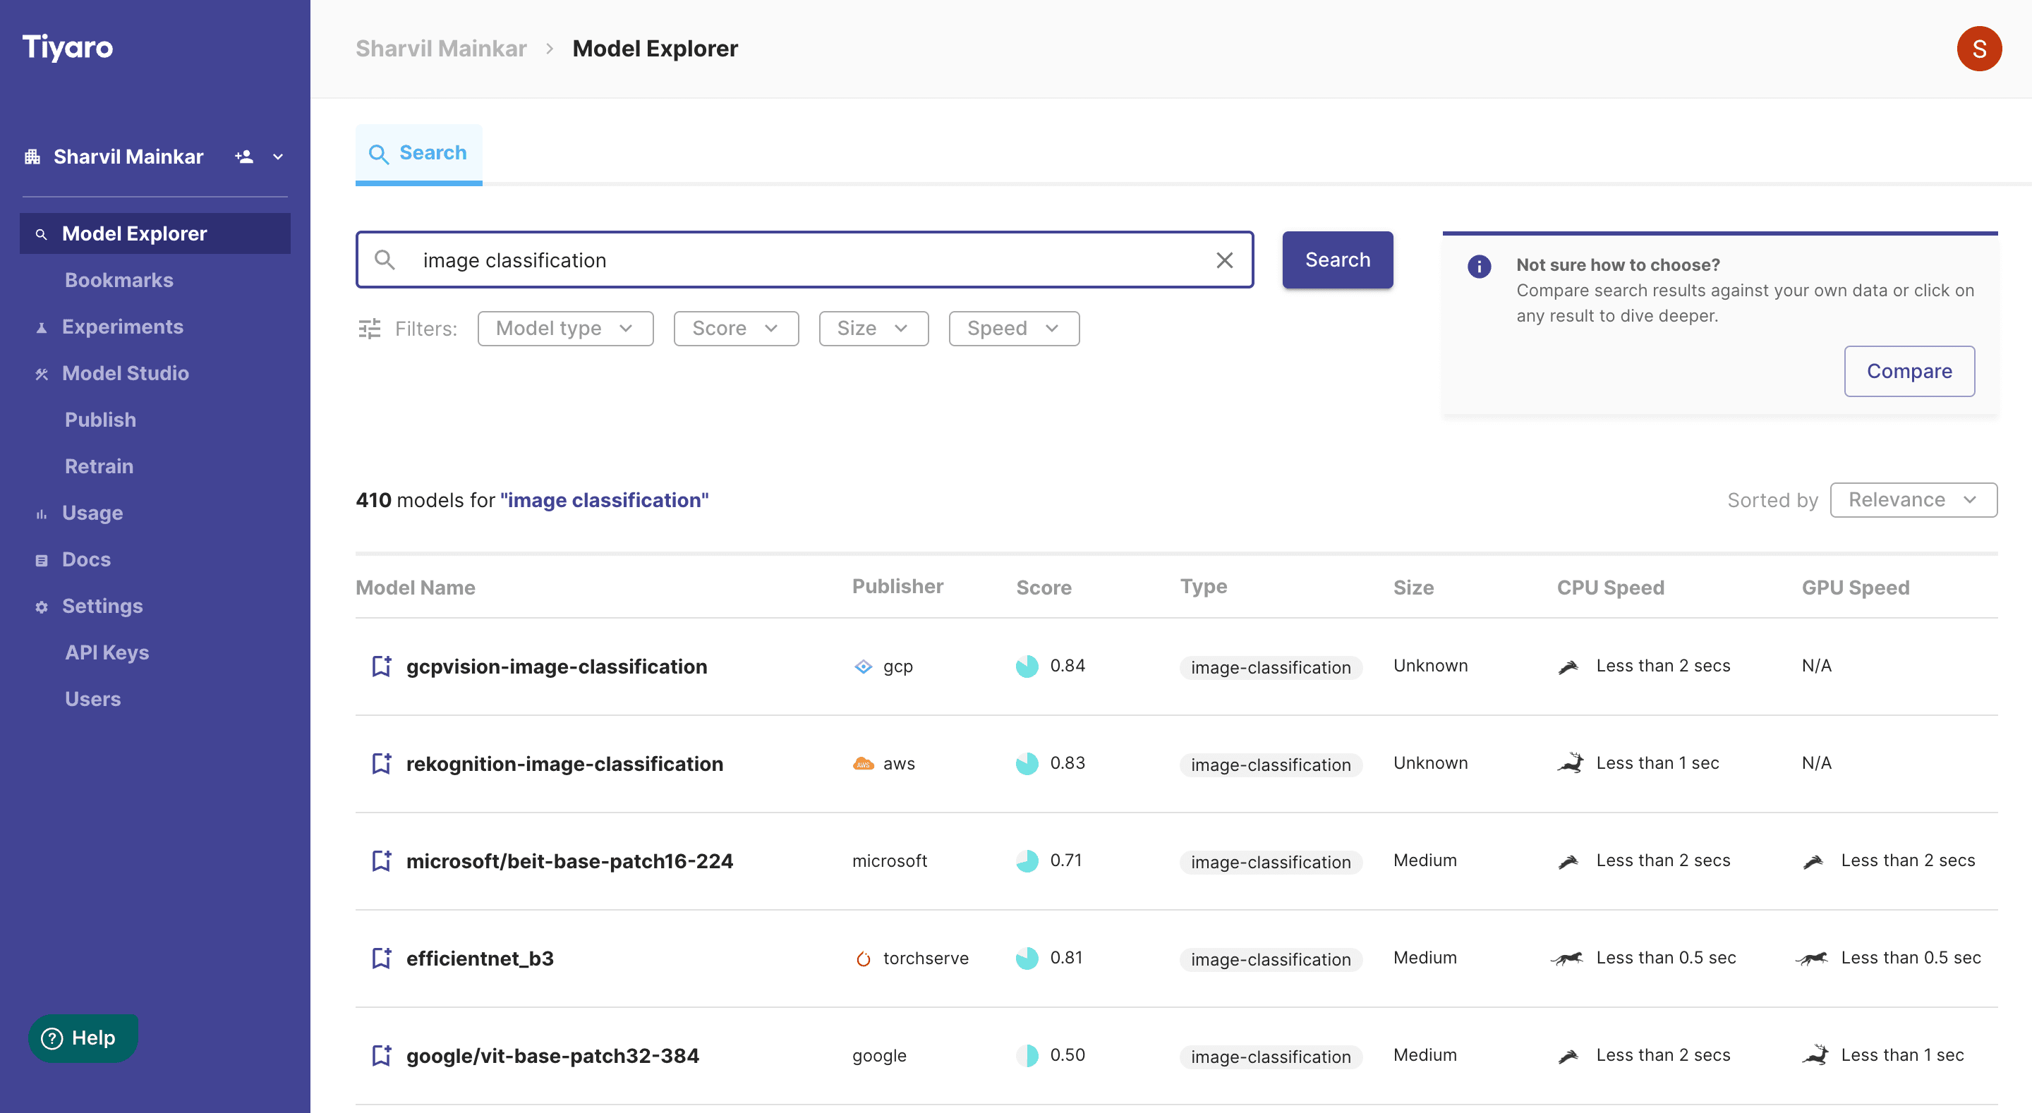Click the info icon in tip box
Viewport: 2032px width, 1113px height.
(x=1479, y=267)
